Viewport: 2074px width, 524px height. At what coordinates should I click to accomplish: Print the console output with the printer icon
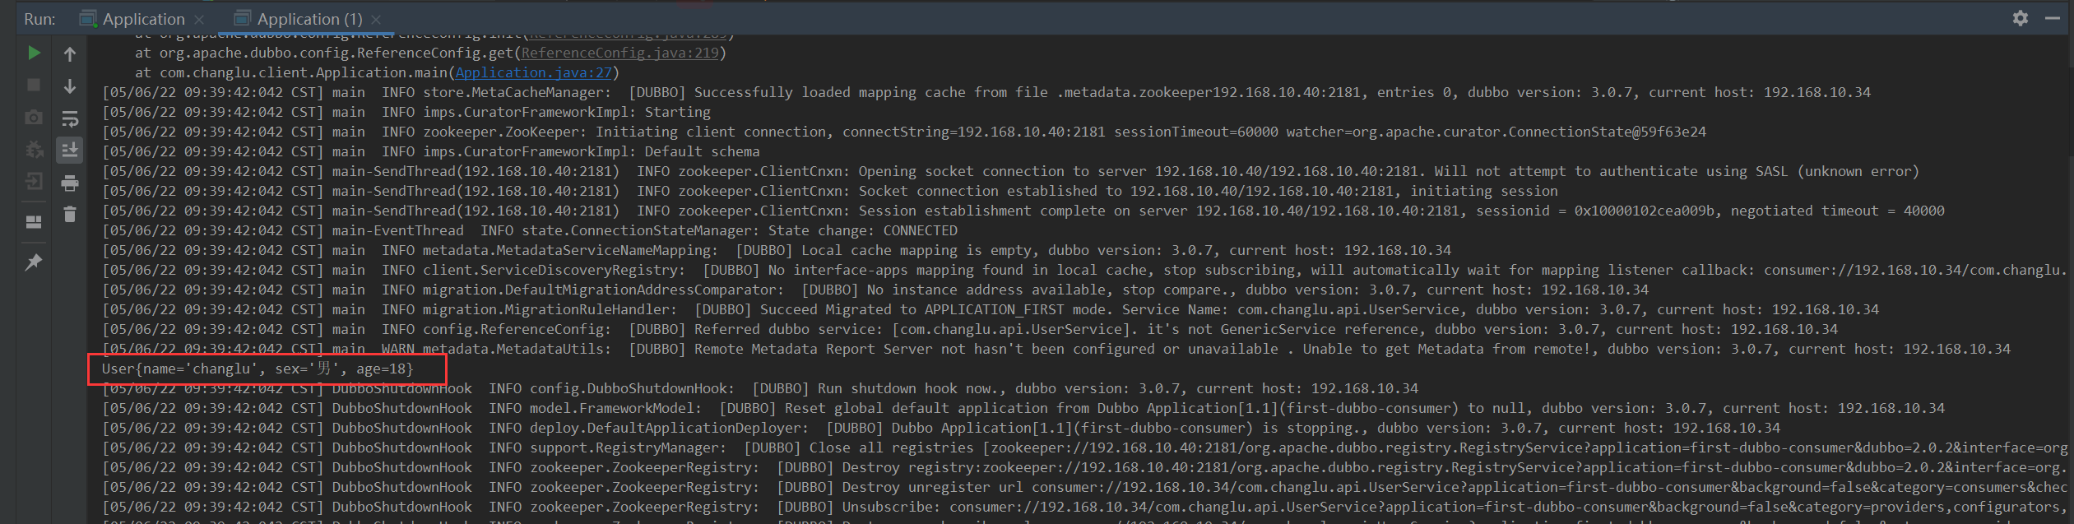pyautogui.click(x=70, y=183)
